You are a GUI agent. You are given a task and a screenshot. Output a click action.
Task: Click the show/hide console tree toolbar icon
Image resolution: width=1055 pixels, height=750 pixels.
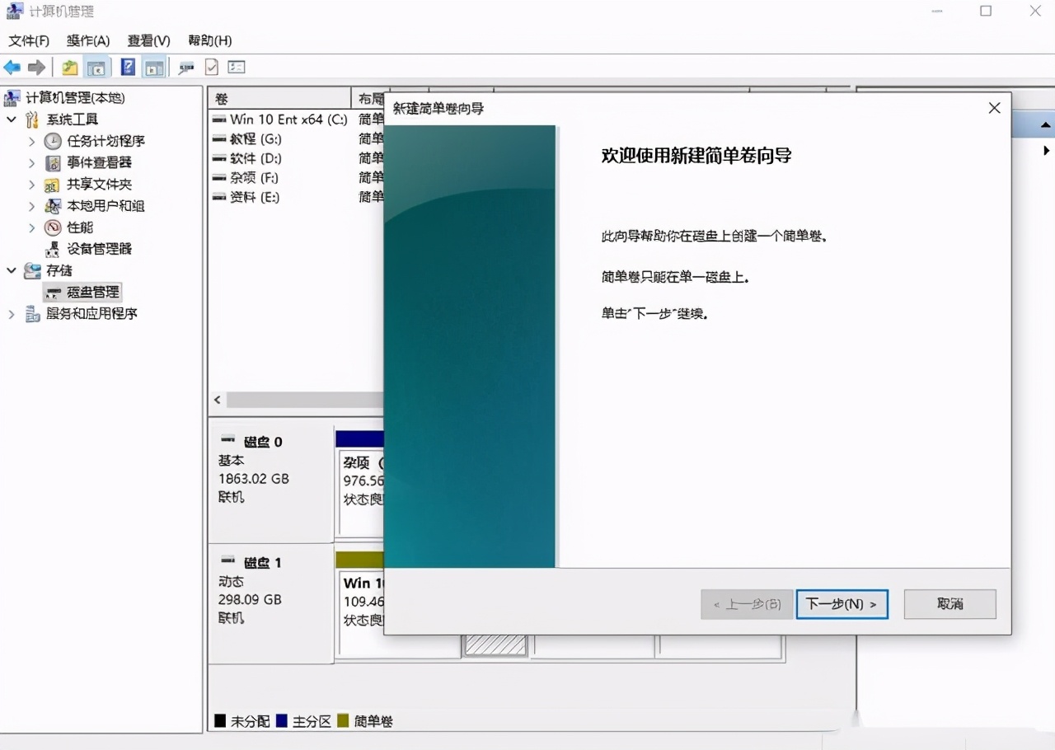(97, 67)
